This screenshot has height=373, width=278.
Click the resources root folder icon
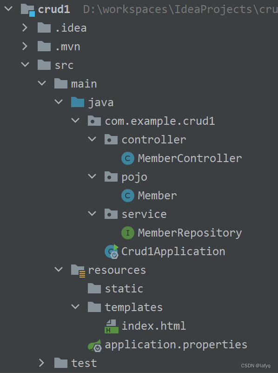coord(78,271)
